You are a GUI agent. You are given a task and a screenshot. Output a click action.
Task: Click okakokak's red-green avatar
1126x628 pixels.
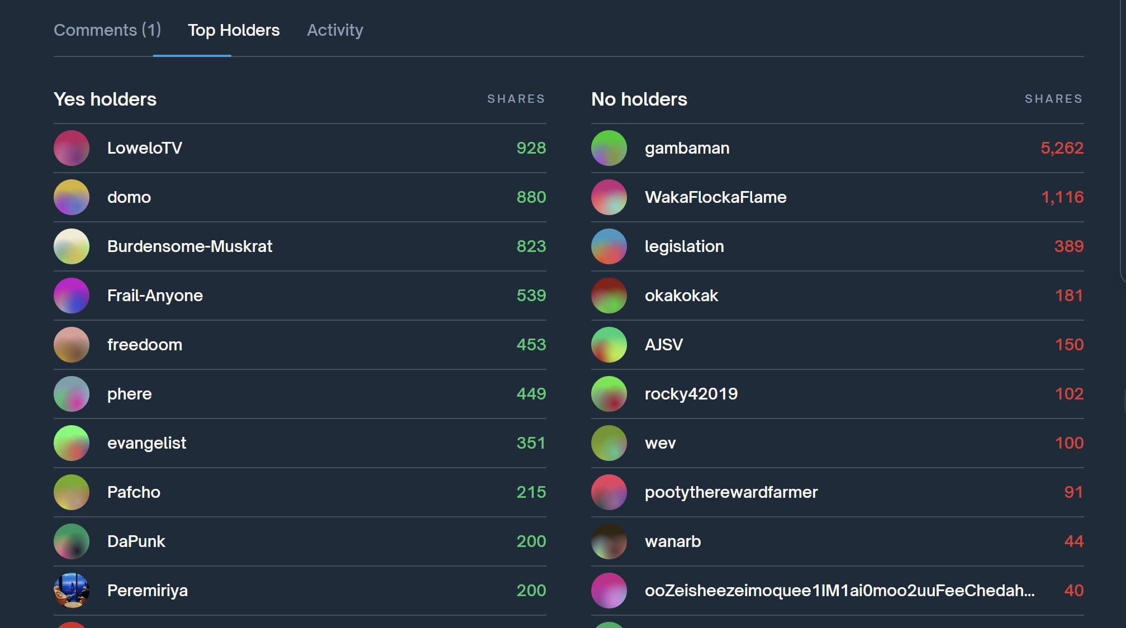click(609, 296)
